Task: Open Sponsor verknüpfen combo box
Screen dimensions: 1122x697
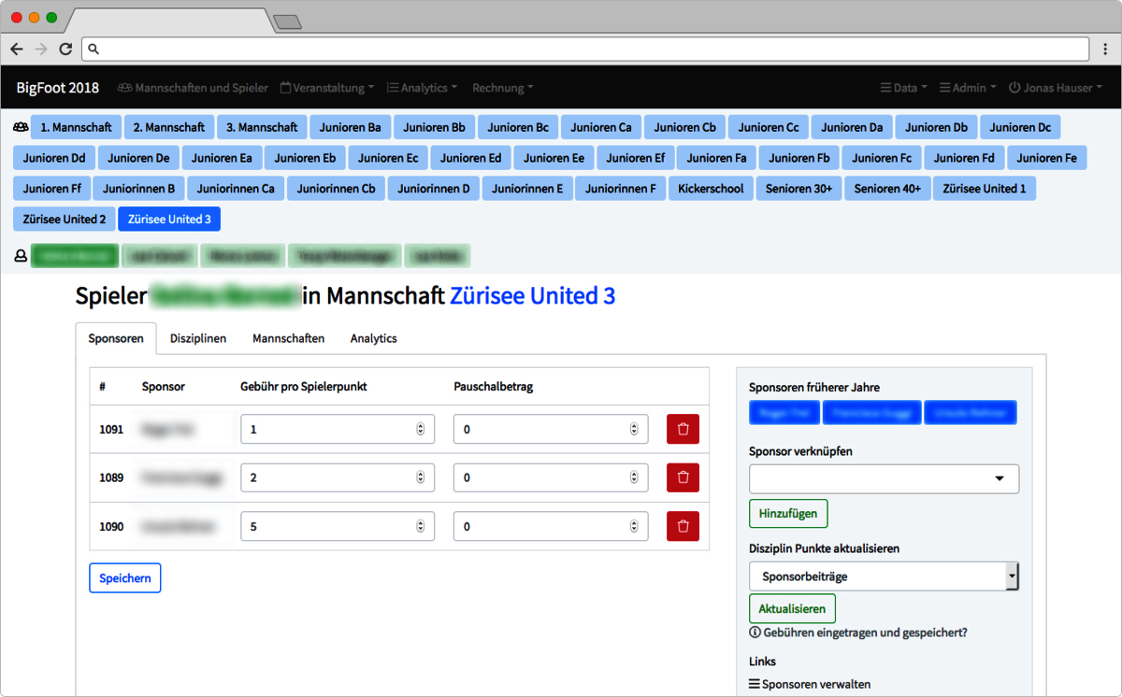Action: [884, 478]
